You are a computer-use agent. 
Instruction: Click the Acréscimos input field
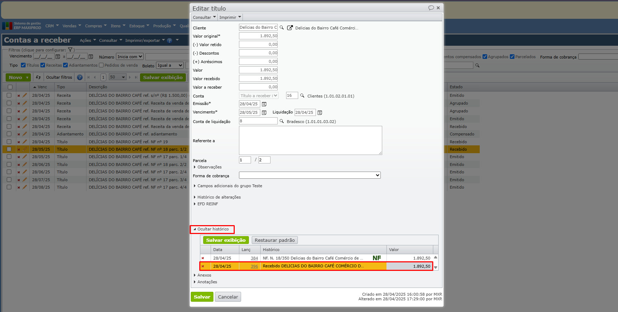coord(258,61)
